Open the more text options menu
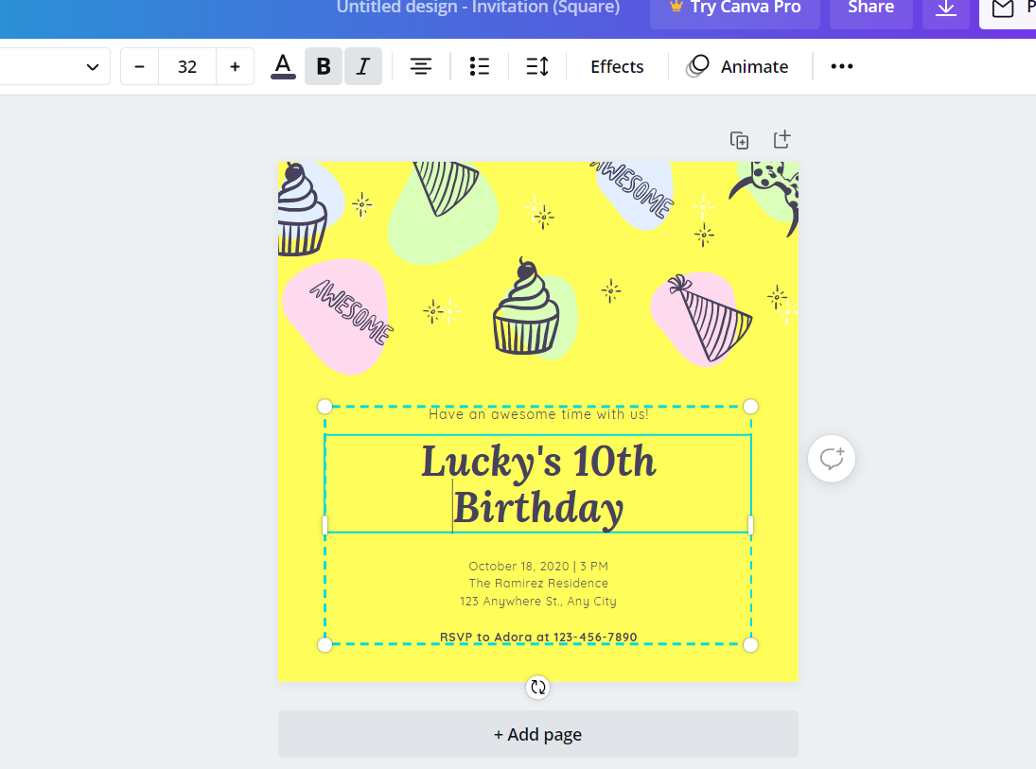The height and width of the screenshot is (769, 1036). coord(840,66)
